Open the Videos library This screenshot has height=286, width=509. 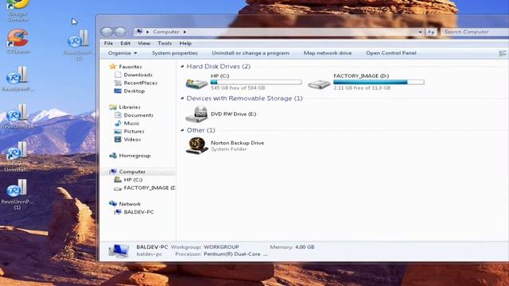[x=132, y=140]
